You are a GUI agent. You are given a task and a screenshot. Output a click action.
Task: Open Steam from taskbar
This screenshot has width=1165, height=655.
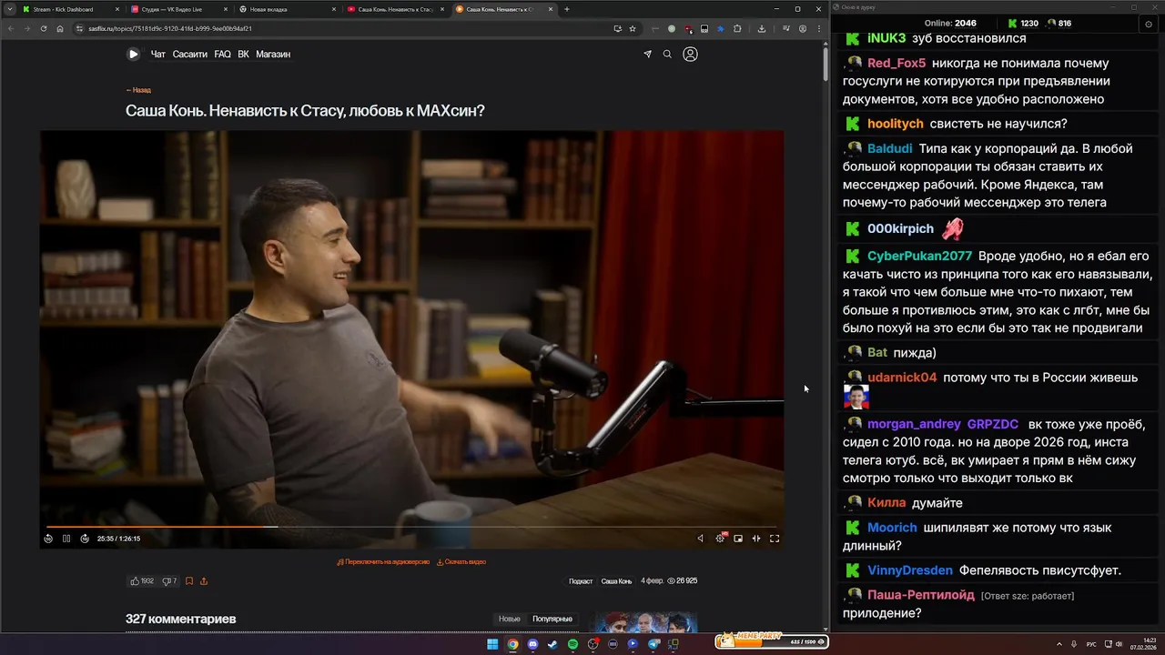point(552,644)
